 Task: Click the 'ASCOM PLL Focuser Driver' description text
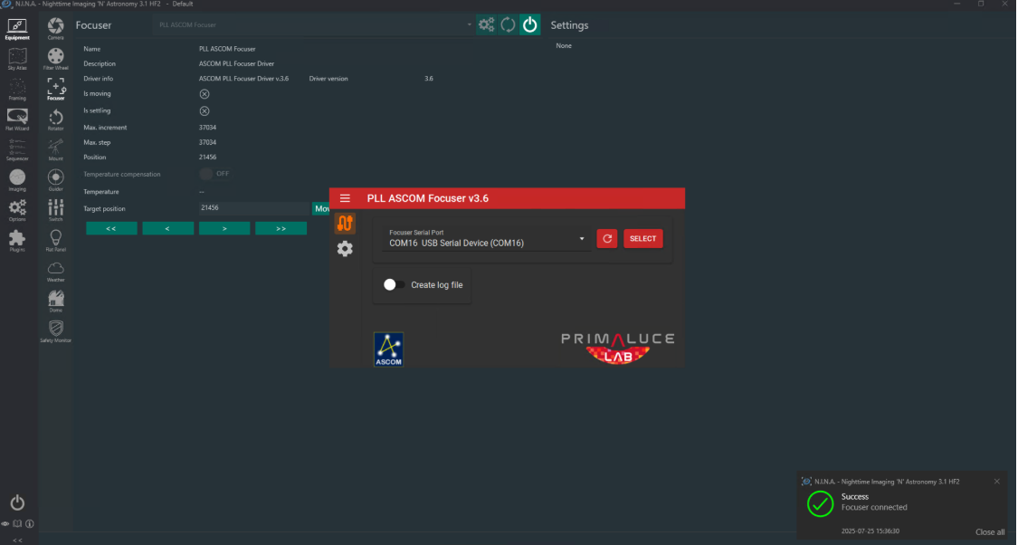(236, 63)
